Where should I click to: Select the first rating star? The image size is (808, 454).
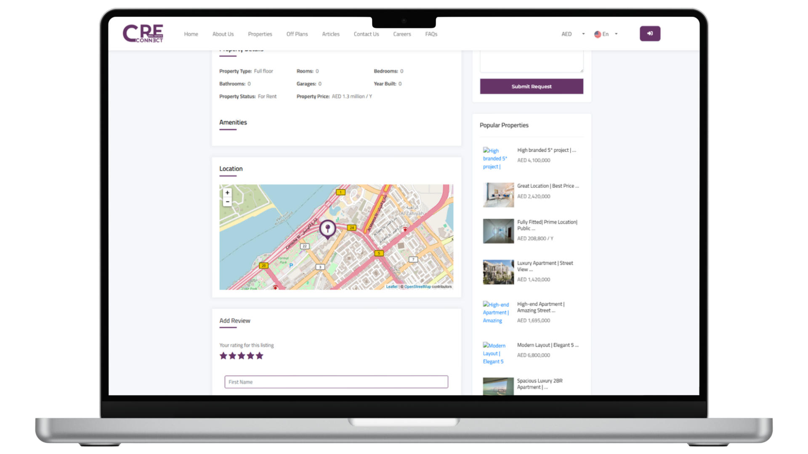pos(223,356)
